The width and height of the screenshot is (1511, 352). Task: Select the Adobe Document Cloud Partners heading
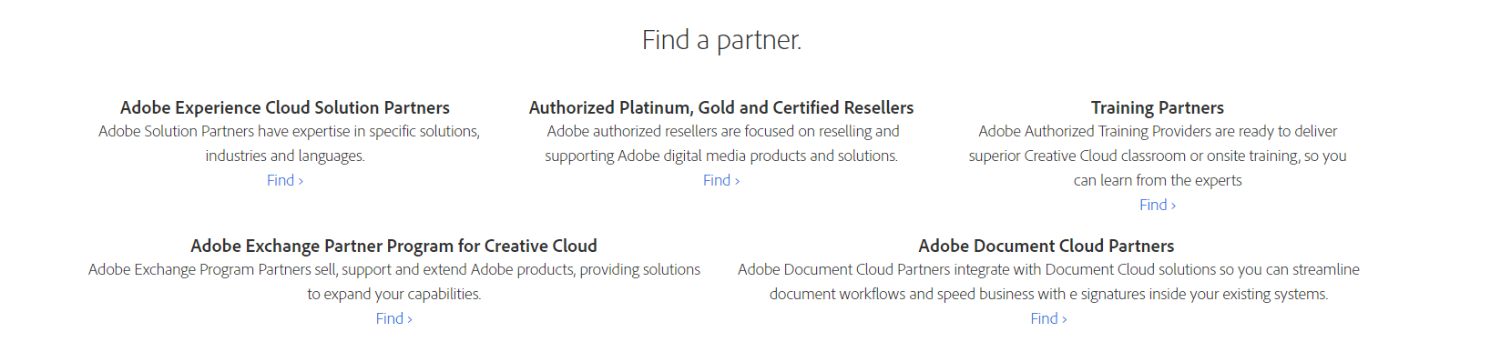click(x=1046, y=246)
